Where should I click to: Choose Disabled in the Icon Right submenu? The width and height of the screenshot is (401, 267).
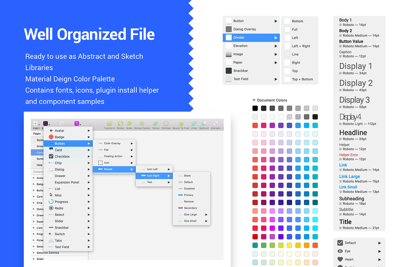191,189
